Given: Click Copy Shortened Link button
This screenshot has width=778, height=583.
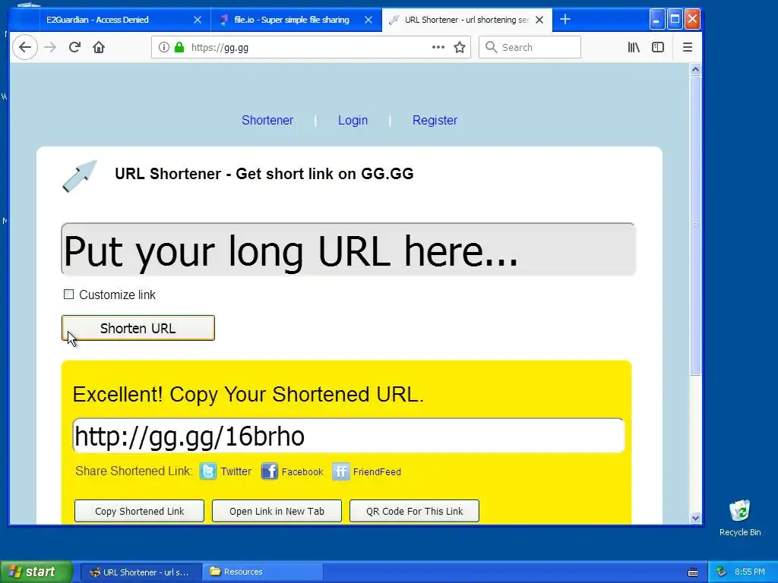Looking at the screenshot, I should point(140,511).
